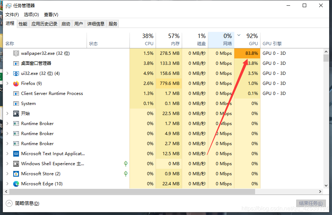Click the 83.8% GPU usage cell
The image size is (332, 215).
coord(247,53)
